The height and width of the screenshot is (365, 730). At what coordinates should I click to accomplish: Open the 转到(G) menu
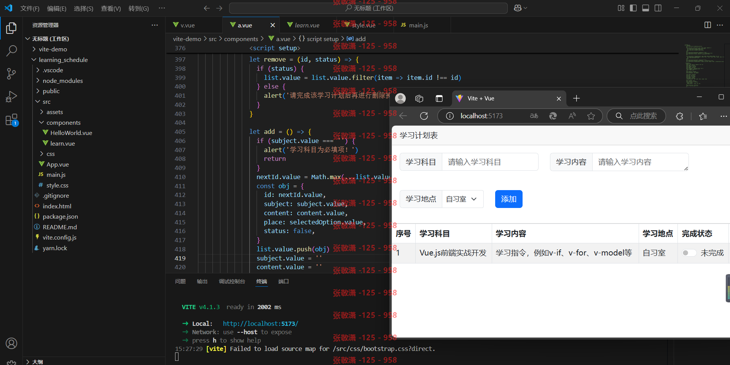pyautogui.click(x=139, y=8)
